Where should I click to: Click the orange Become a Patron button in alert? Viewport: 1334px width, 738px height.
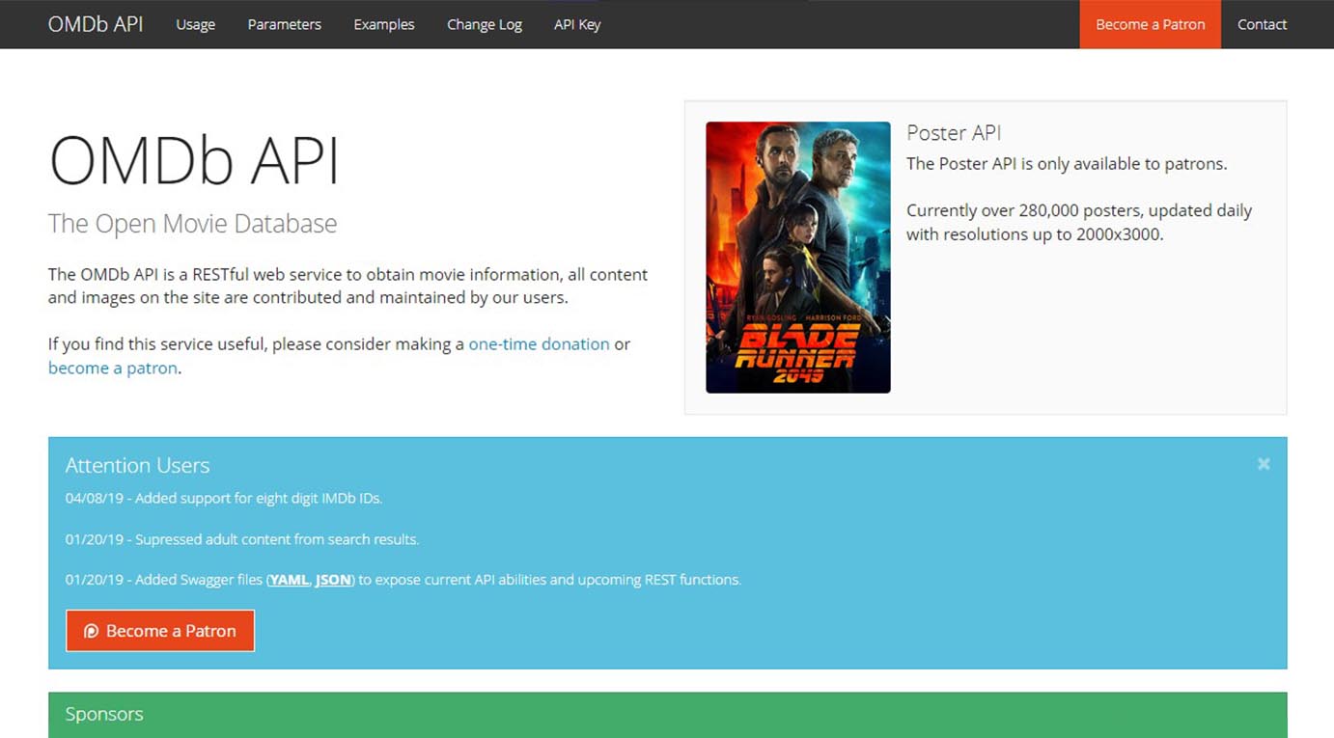(x=160, y=631)
